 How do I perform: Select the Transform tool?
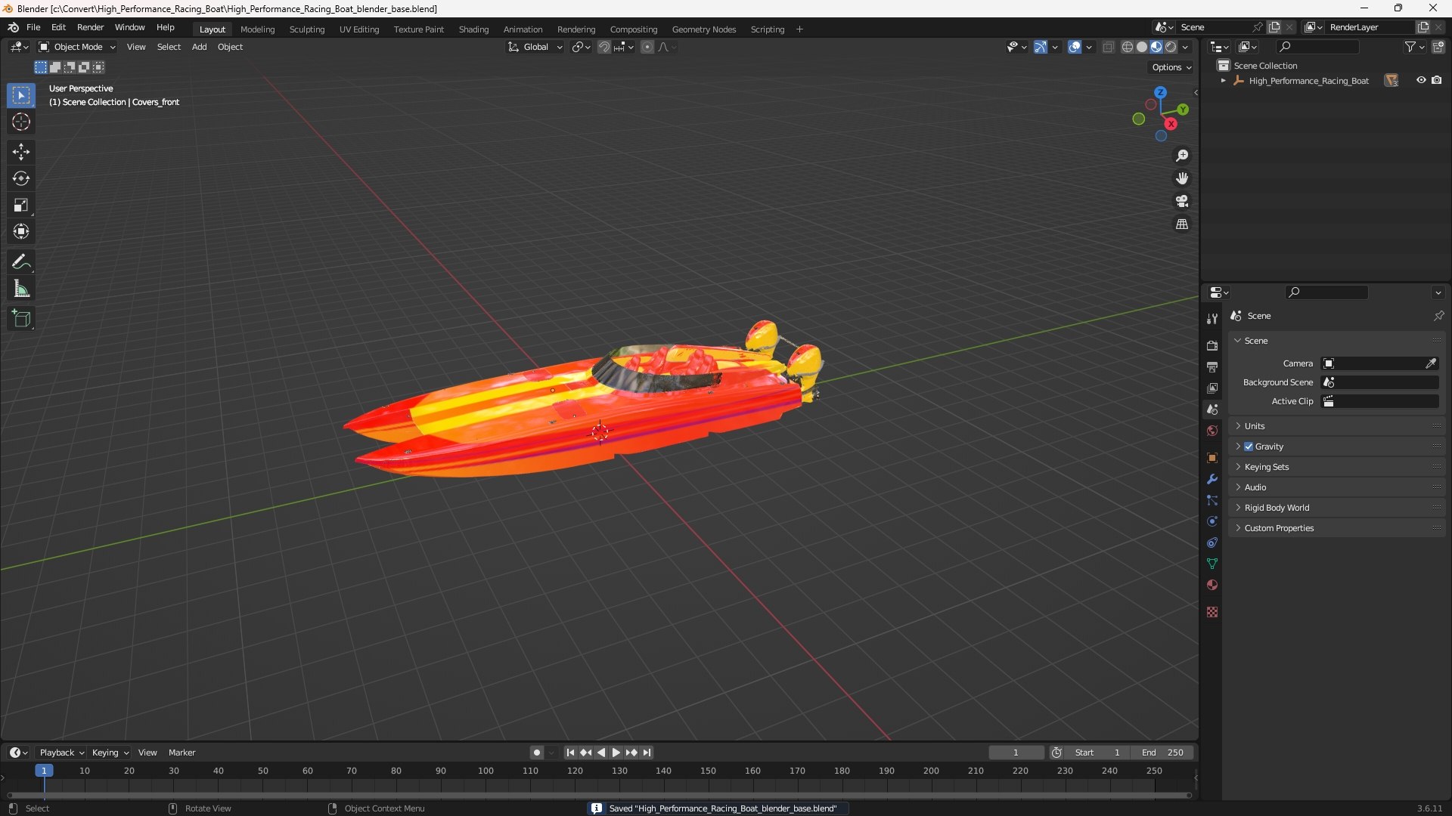pyautogui.click(x=21, y=231)
